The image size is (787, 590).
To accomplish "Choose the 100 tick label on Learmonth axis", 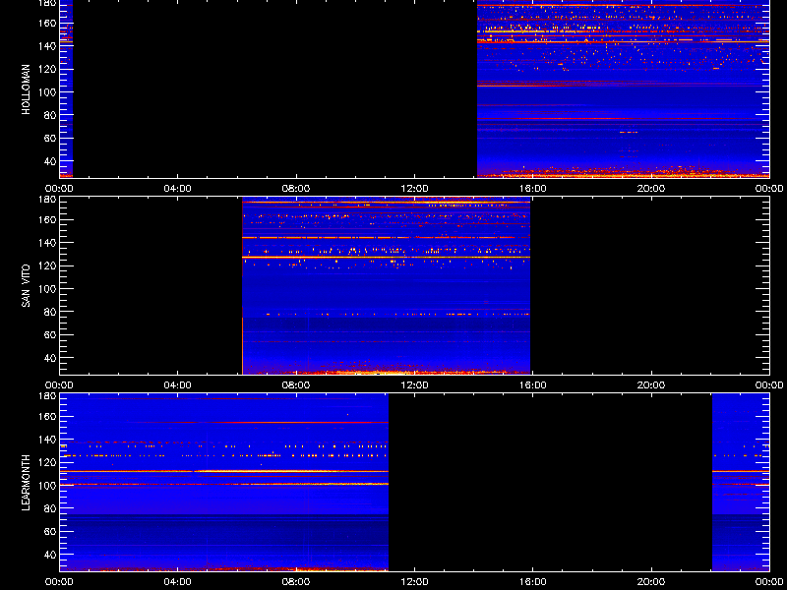I will click(48, 486).
